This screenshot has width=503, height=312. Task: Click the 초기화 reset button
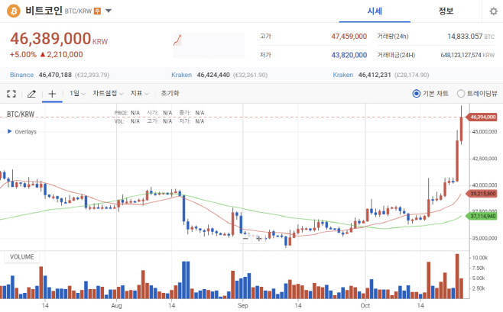[170, 93]
